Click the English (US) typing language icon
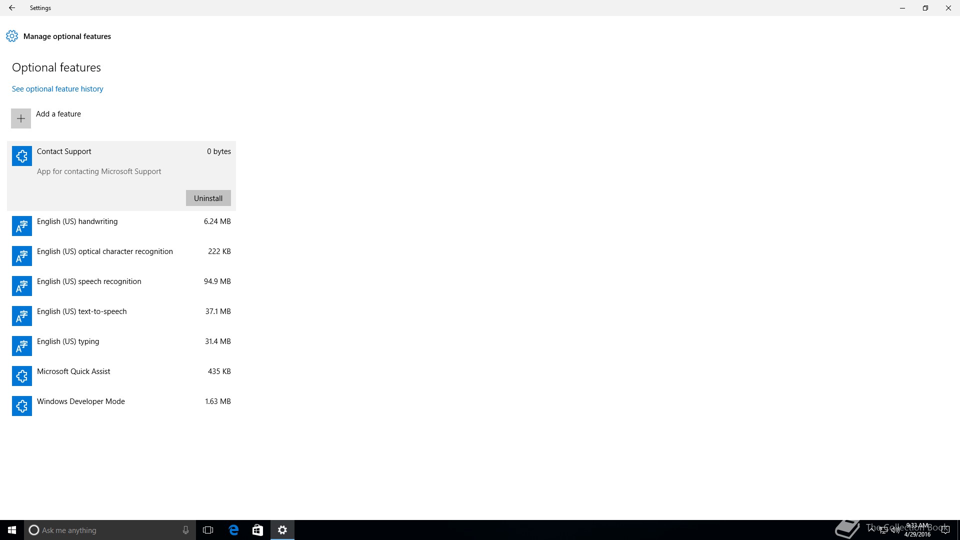 coord(22,346)
